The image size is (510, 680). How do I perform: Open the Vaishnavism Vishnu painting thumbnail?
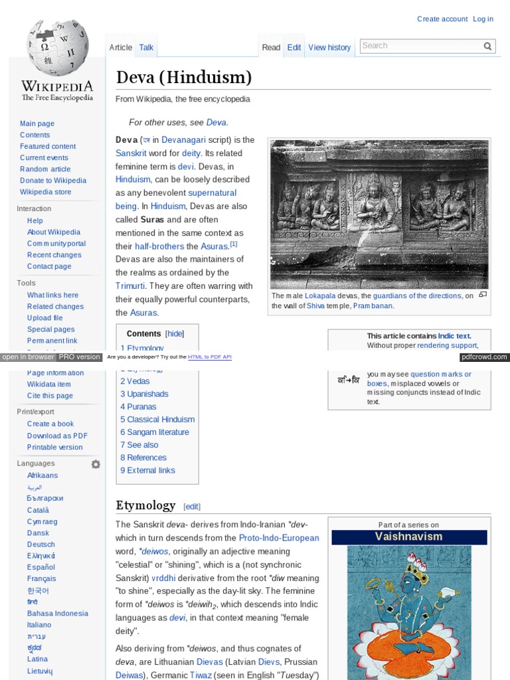point(409,612)
